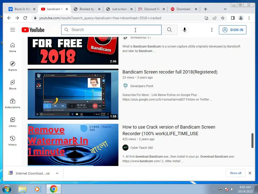Share this page from address bar

pyautogui.click(x=215, y=18)
